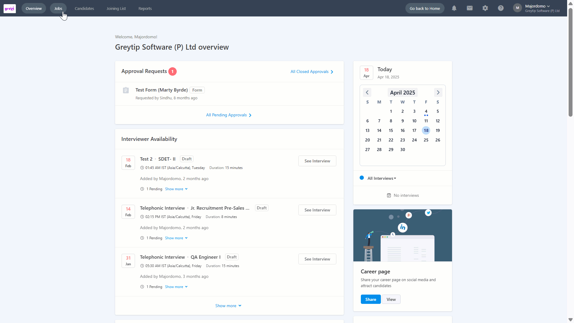Viewport: 574px width, 323px height.
Task: Expand Show more for Test 2 interview
Action: click(176, 189)
